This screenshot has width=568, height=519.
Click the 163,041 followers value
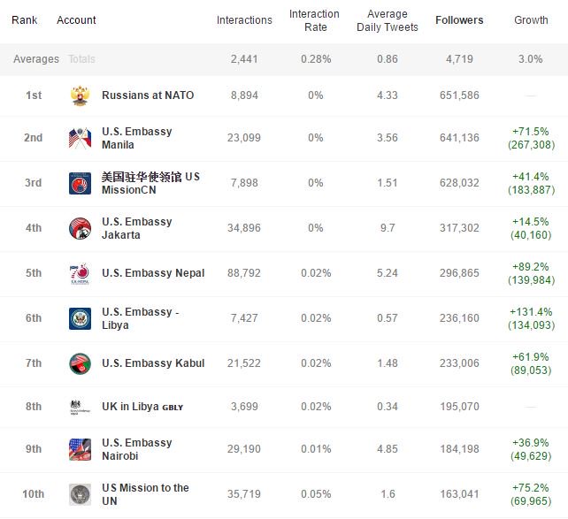tap(459, 494)
